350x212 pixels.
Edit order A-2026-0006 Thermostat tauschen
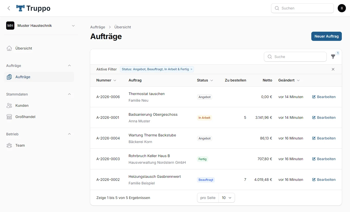324,97
